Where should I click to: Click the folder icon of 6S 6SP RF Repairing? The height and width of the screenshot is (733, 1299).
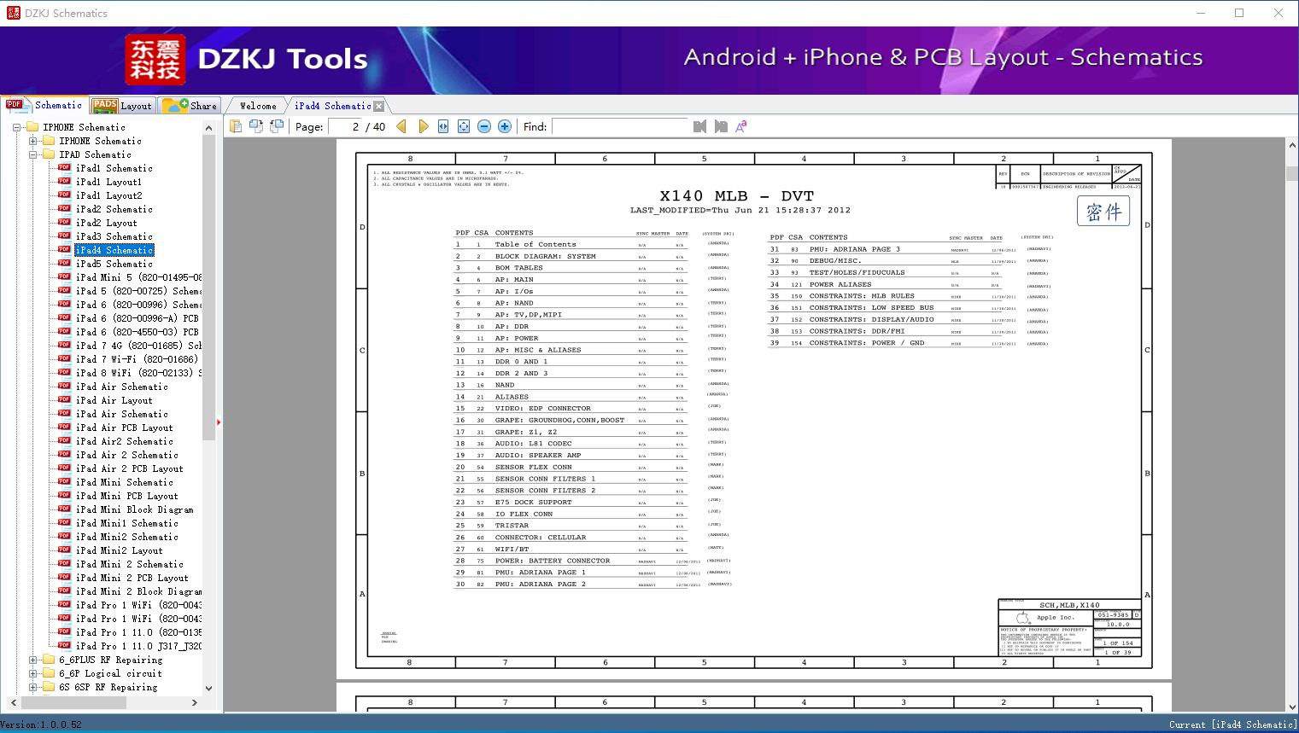tap(49, 687)
